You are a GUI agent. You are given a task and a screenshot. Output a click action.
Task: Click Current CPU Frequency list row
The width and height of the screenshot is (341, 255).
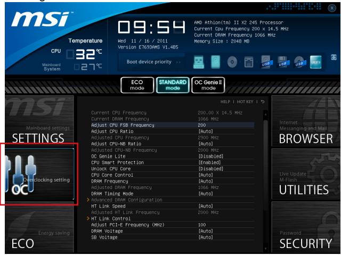(172, 113)
